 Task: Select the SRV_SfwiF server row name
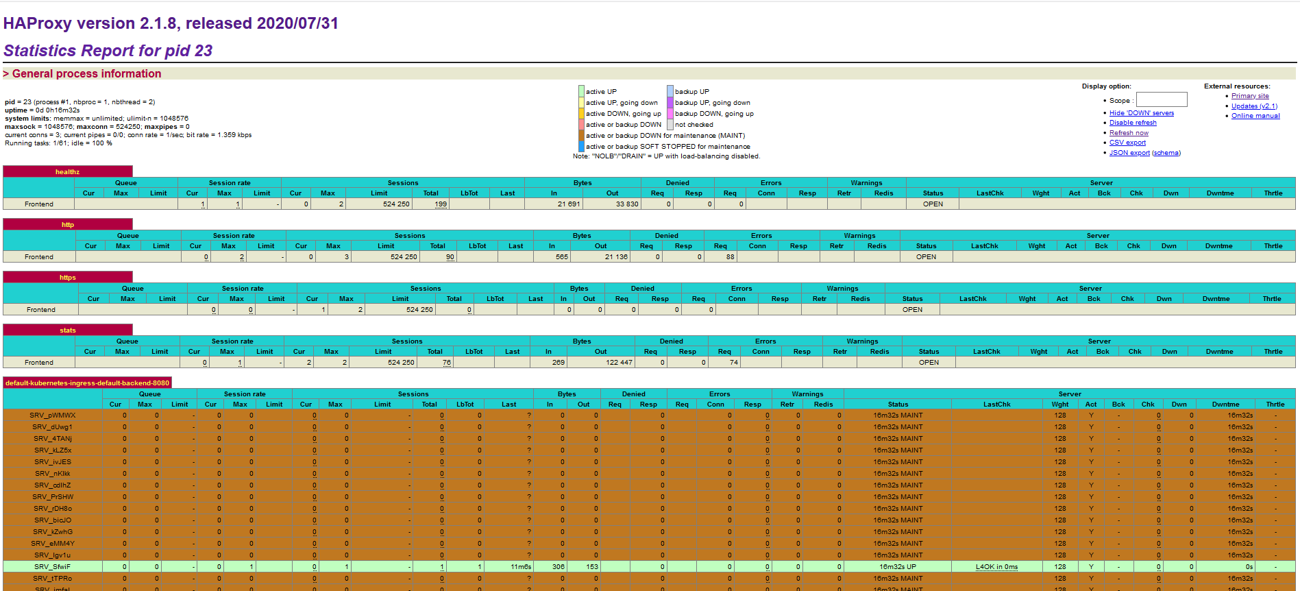pos(52,567)
